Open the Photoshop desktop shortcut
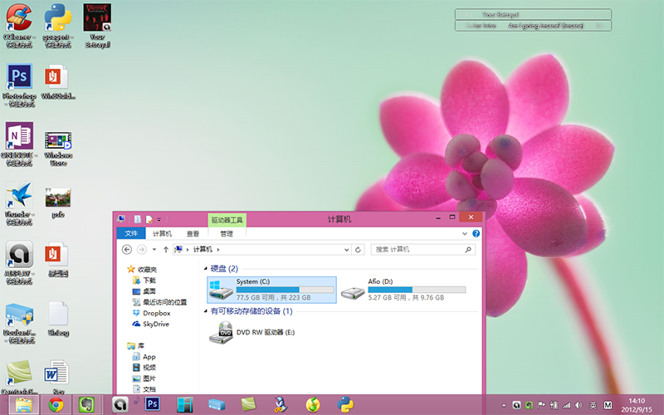The image size is (664, 415). [19, 85]
